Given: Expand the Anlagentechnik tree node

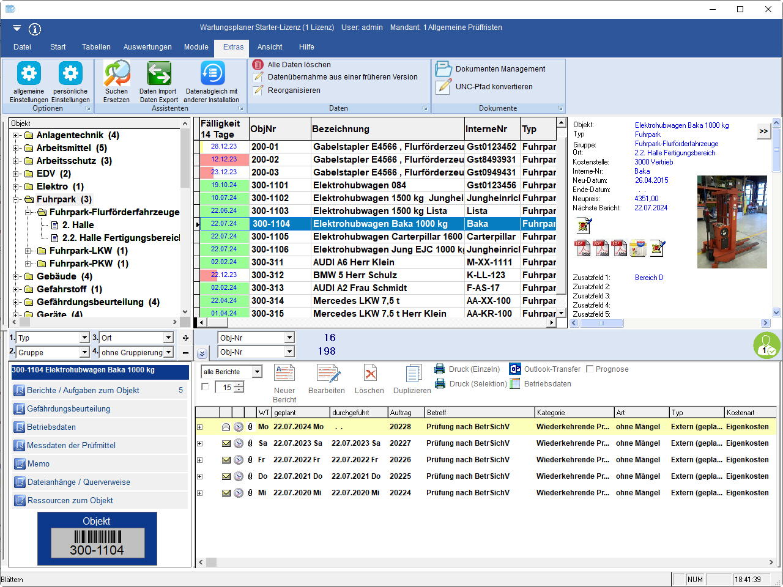Looking at the screenshot, I should (17, 135).
